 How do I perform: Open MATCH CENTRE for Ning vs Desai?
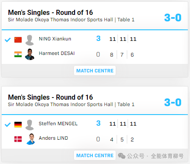tap(95, 71)
